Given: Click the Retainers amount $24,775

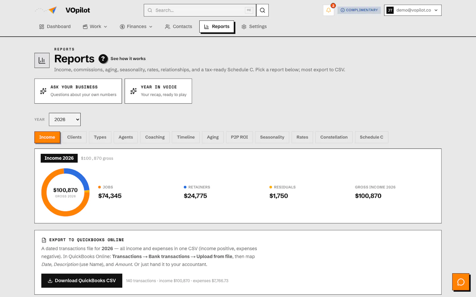Looking at the screenshot, I should coord(195,196).
